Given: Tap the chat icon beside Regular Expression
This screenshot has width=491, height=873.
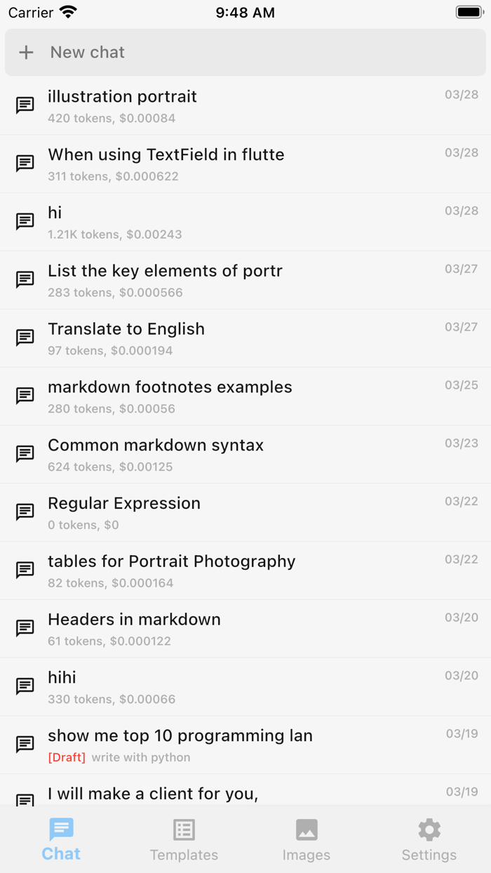Looking at the screenshot, I should tap(25, 512).
